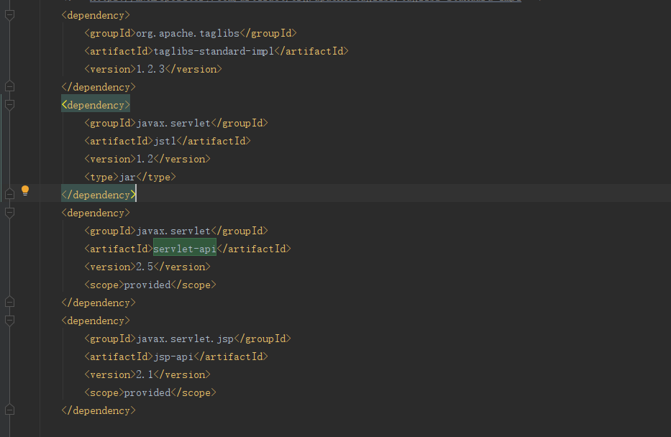Viewport: 671px width, 437px height.
Task: Collapse the jstl dependency fold marker
Action: tap(9, 103)
